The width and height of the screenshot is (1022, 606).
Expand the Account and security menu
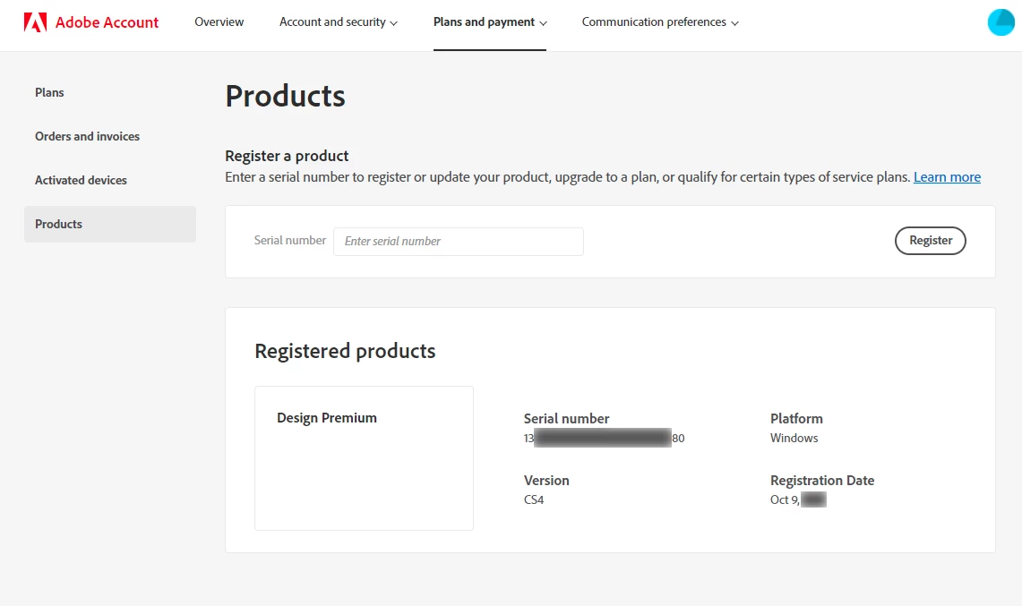(x=339, y=22)
